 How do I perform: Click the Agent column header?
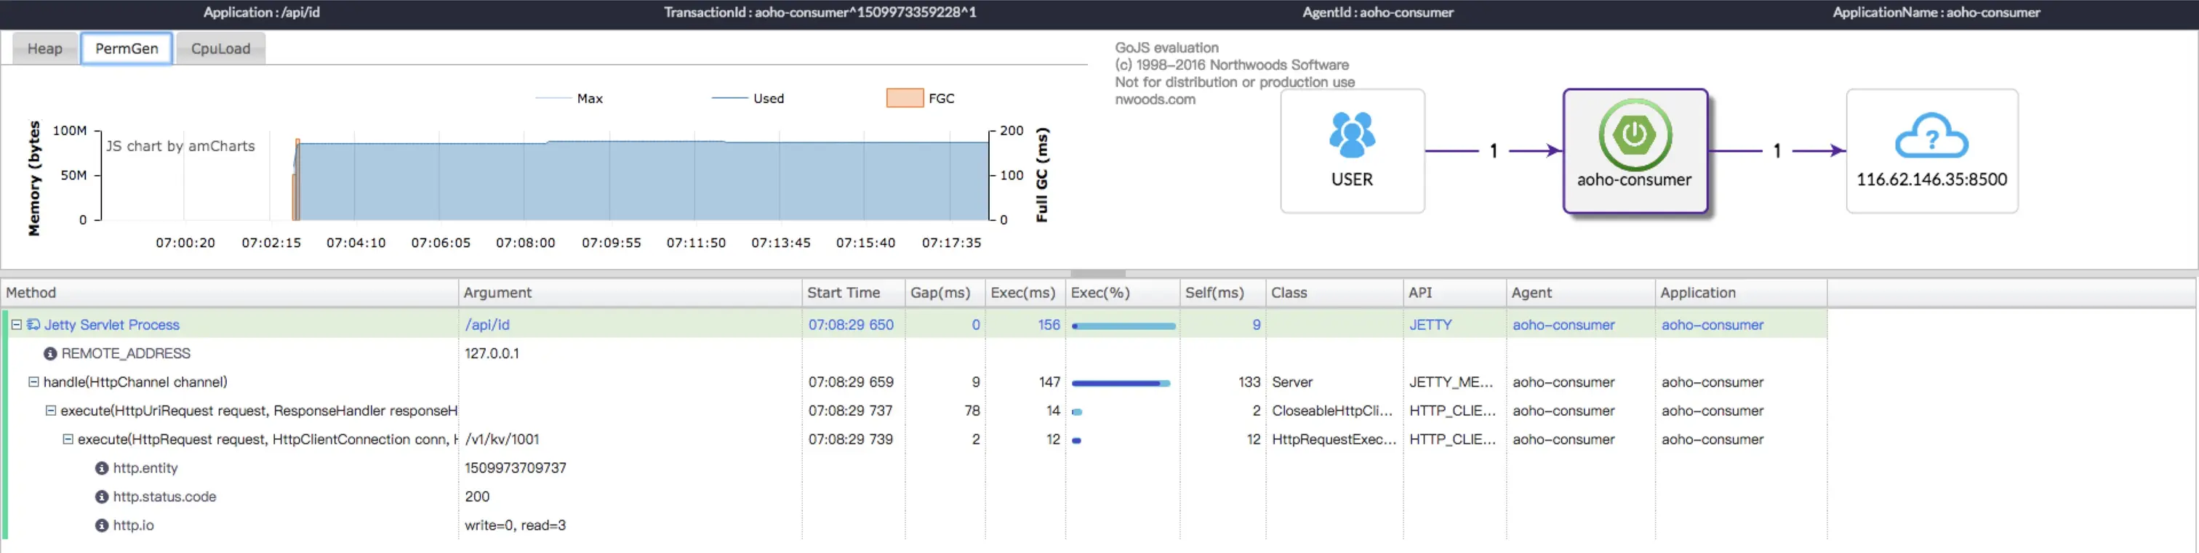pyautogui.click(x=1580, y=293)
